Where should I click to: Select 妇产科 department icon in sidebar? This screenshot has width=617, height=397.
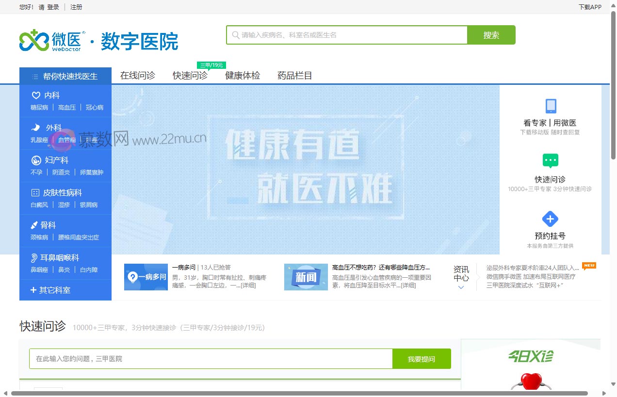36,160
